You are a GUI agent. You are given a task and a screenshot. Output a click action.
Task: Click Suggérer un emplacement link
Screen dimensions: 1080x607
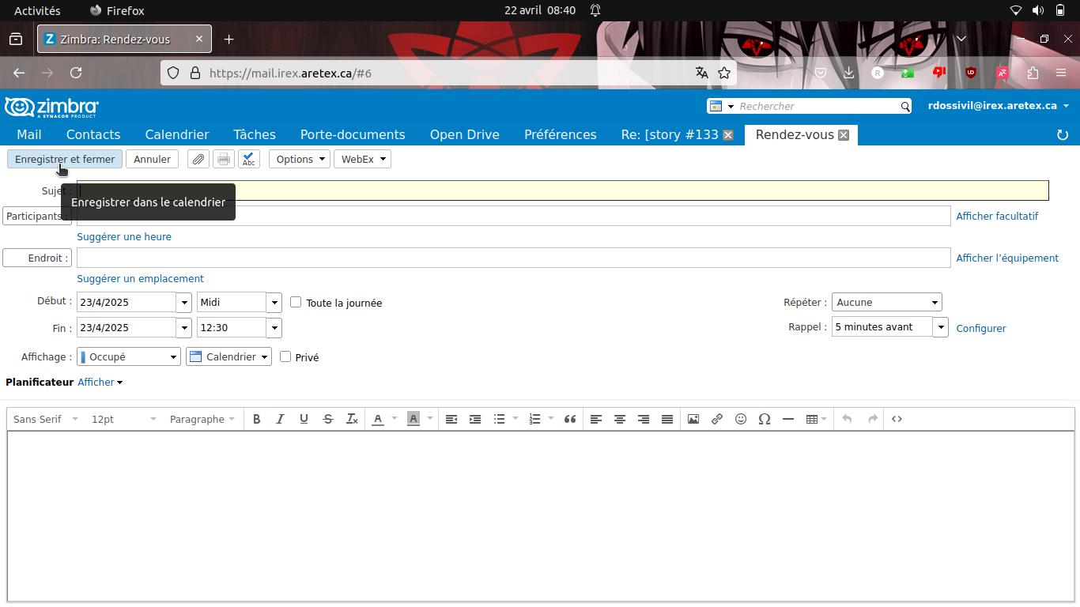[x=140, y=279]
